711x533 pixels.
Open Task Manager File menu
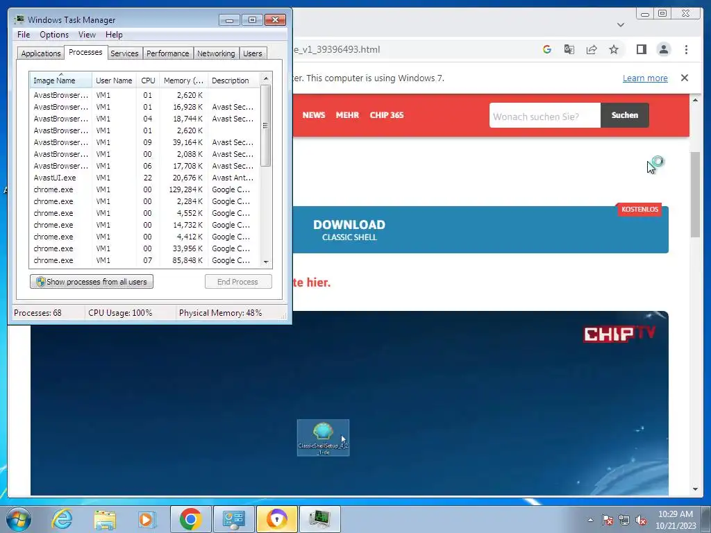[24, 35]
